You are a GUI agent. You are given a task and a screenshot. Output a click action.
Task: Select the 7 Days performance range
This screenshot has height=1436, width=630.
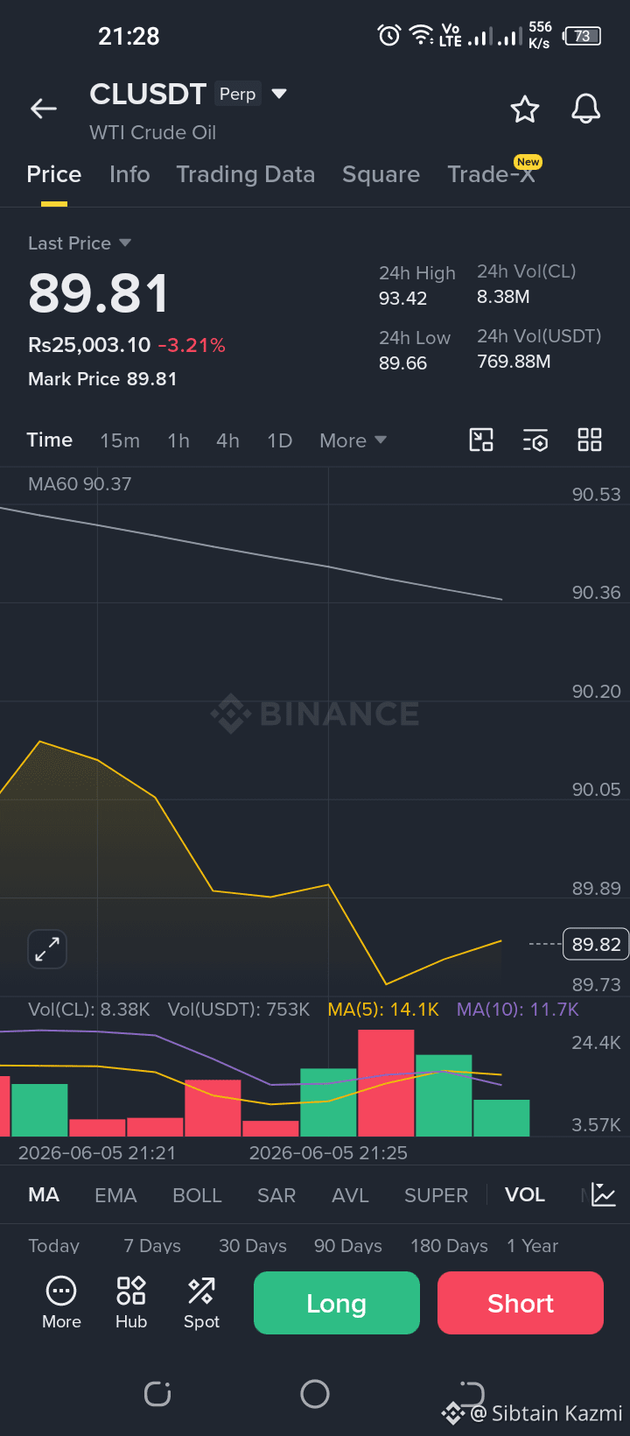[x=152, y=1245]
